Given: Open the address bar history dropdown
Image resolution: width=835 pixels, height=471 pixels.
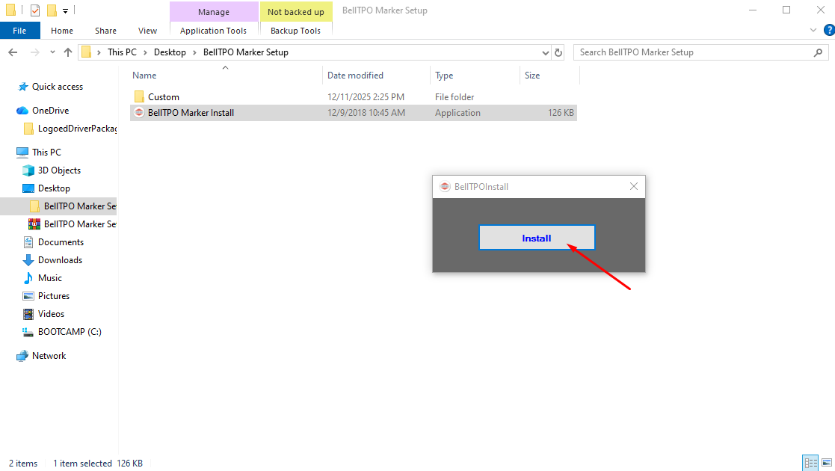Looking at the screenshot, I should tap(545, 52).
